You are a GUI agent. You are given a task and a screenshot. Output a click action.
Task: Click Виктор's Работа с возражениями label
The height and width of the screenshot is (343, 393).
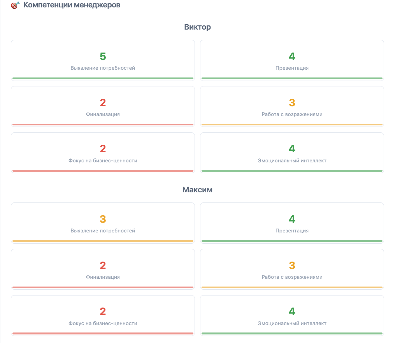(292, 114)
